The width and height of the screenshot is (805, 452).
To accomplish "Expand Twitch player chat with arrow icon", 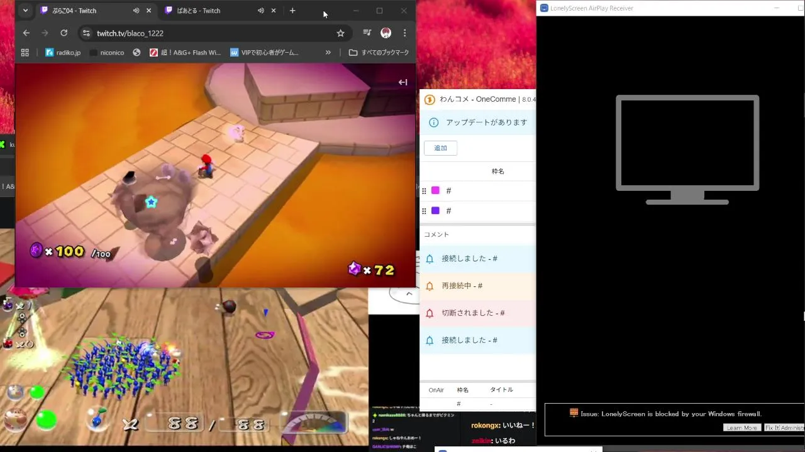I will [403, 82].
